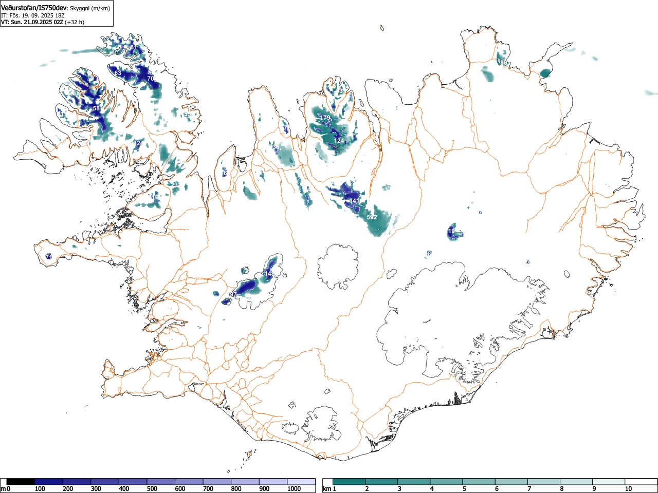The width and height of the screenshot is (658, 493).
Task: Click the '179' visibility value in the north
Action: (325, 118)
